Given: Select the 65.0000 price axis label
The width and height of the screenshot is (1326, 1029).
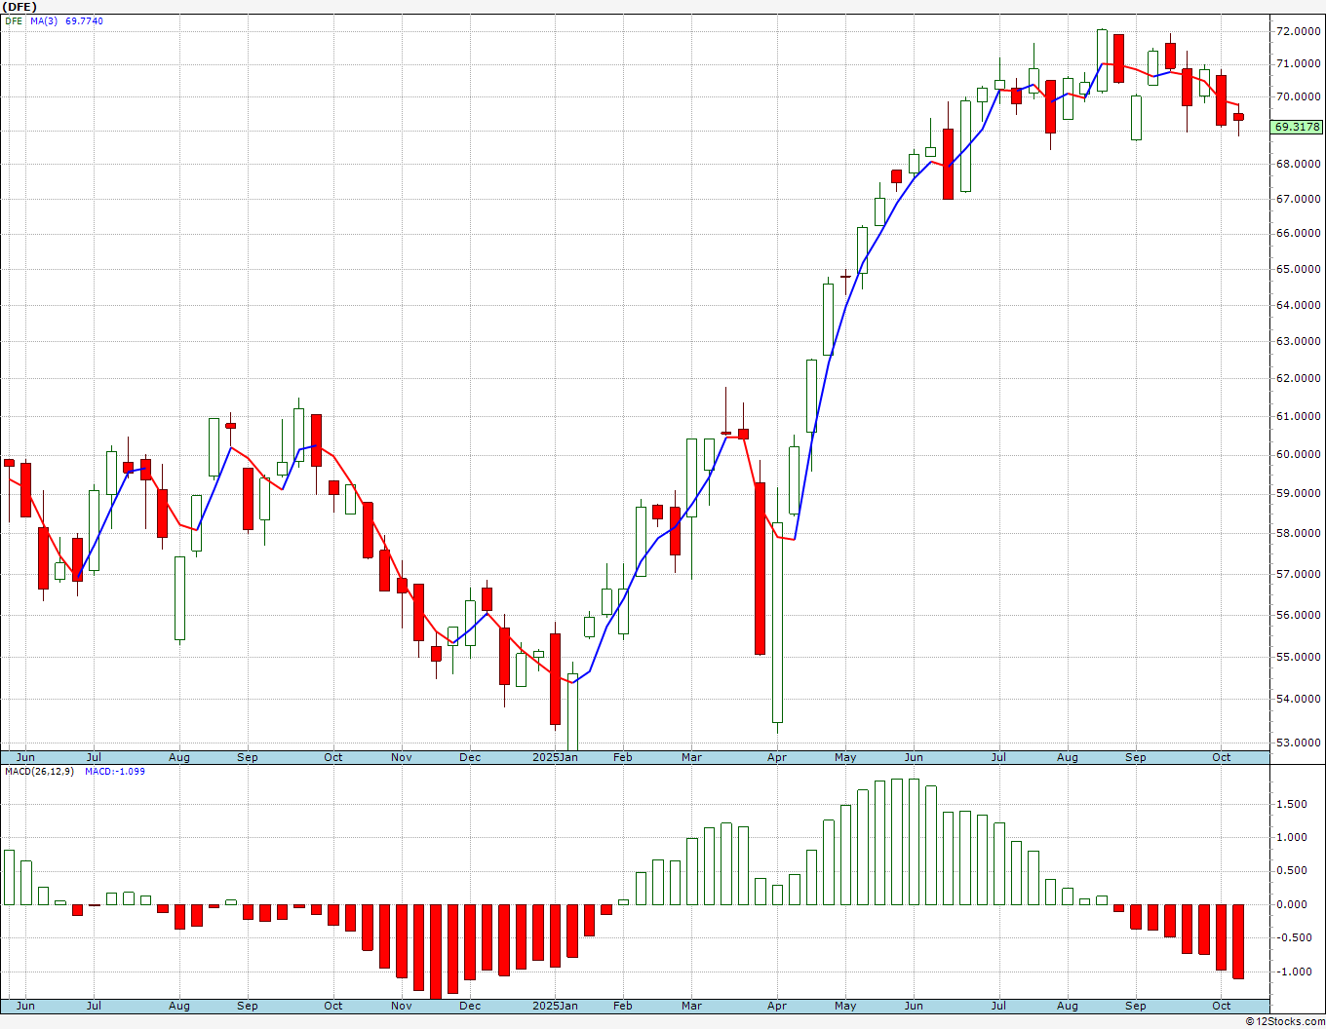Looking at the screenshot, I should (1299, 269).
